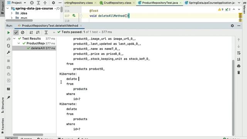The image size is (247, 139).
Task: Fold deleteAllMethod code block marker
Action: pos(81,16)
